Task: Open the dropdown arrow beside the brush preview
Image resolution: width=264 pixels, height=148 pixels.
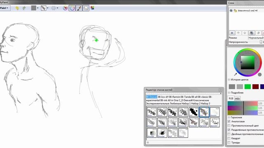Action: tap(47, 8)
